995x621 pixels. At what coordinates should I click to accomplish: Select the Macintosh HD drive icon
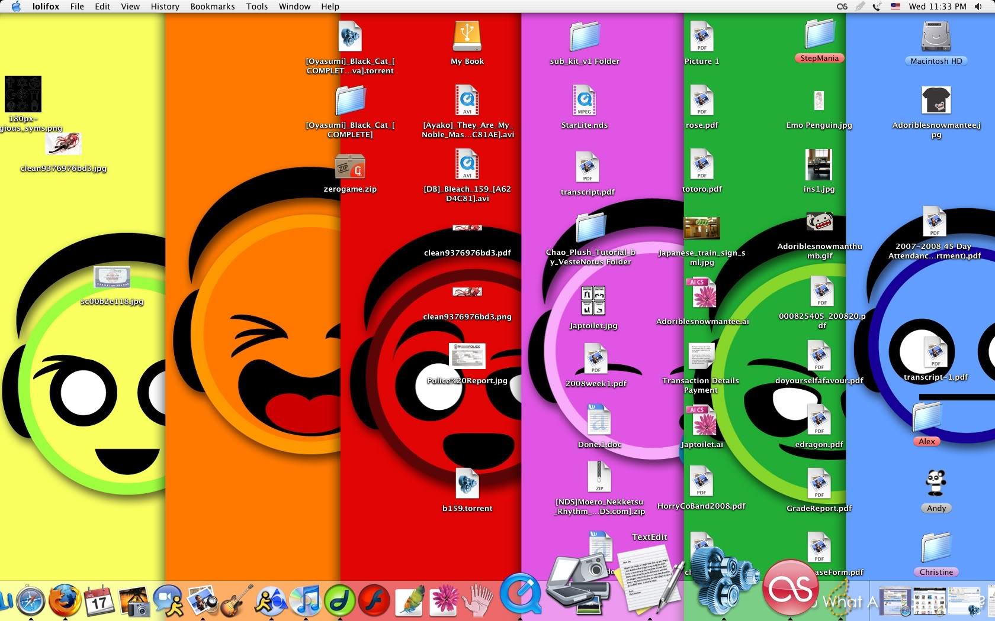[x=936, y=37]
